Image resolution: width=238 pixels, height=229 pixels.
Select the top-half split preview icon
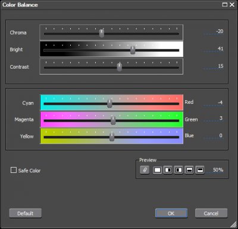pyautogui.click(x=200, y=170)
